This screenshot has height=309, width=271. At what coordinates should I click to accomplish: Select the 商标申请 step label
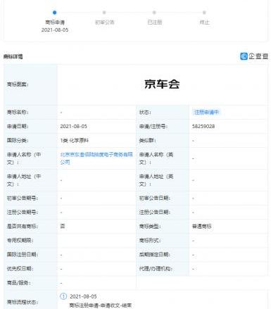(55, 23)
